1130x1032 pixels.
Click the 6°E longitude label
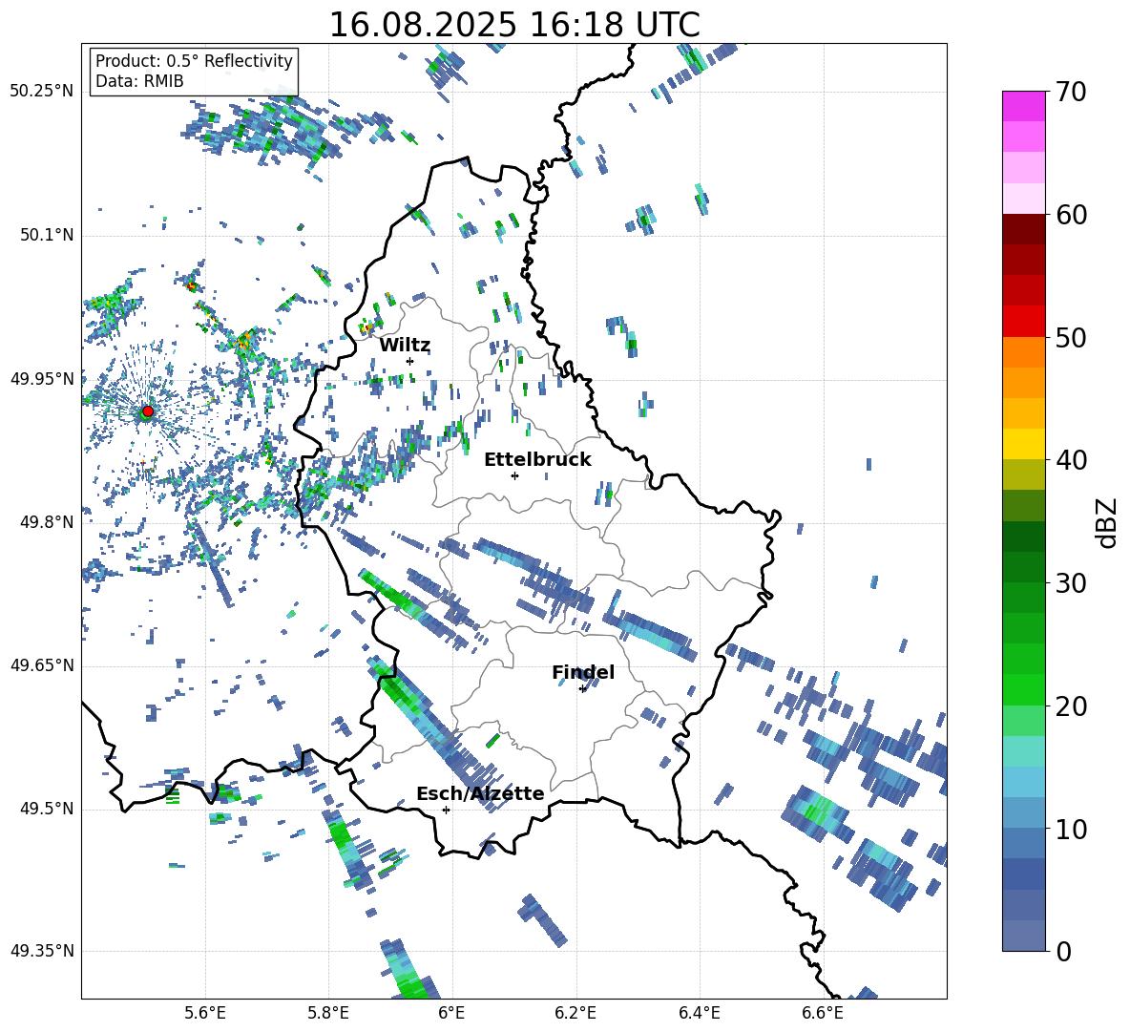(451, 1013)
